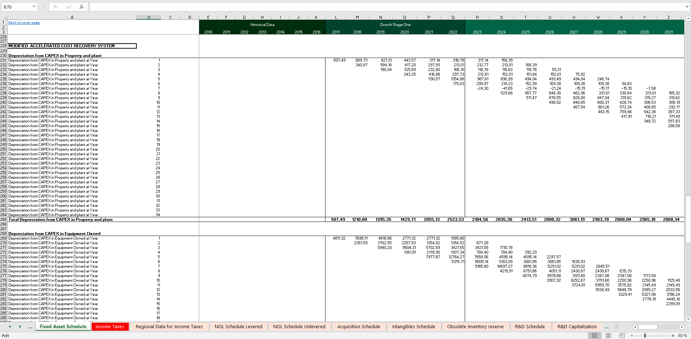Click the vertical scrollbar thumb
The image size is (691, 339).
click(688, 219)
